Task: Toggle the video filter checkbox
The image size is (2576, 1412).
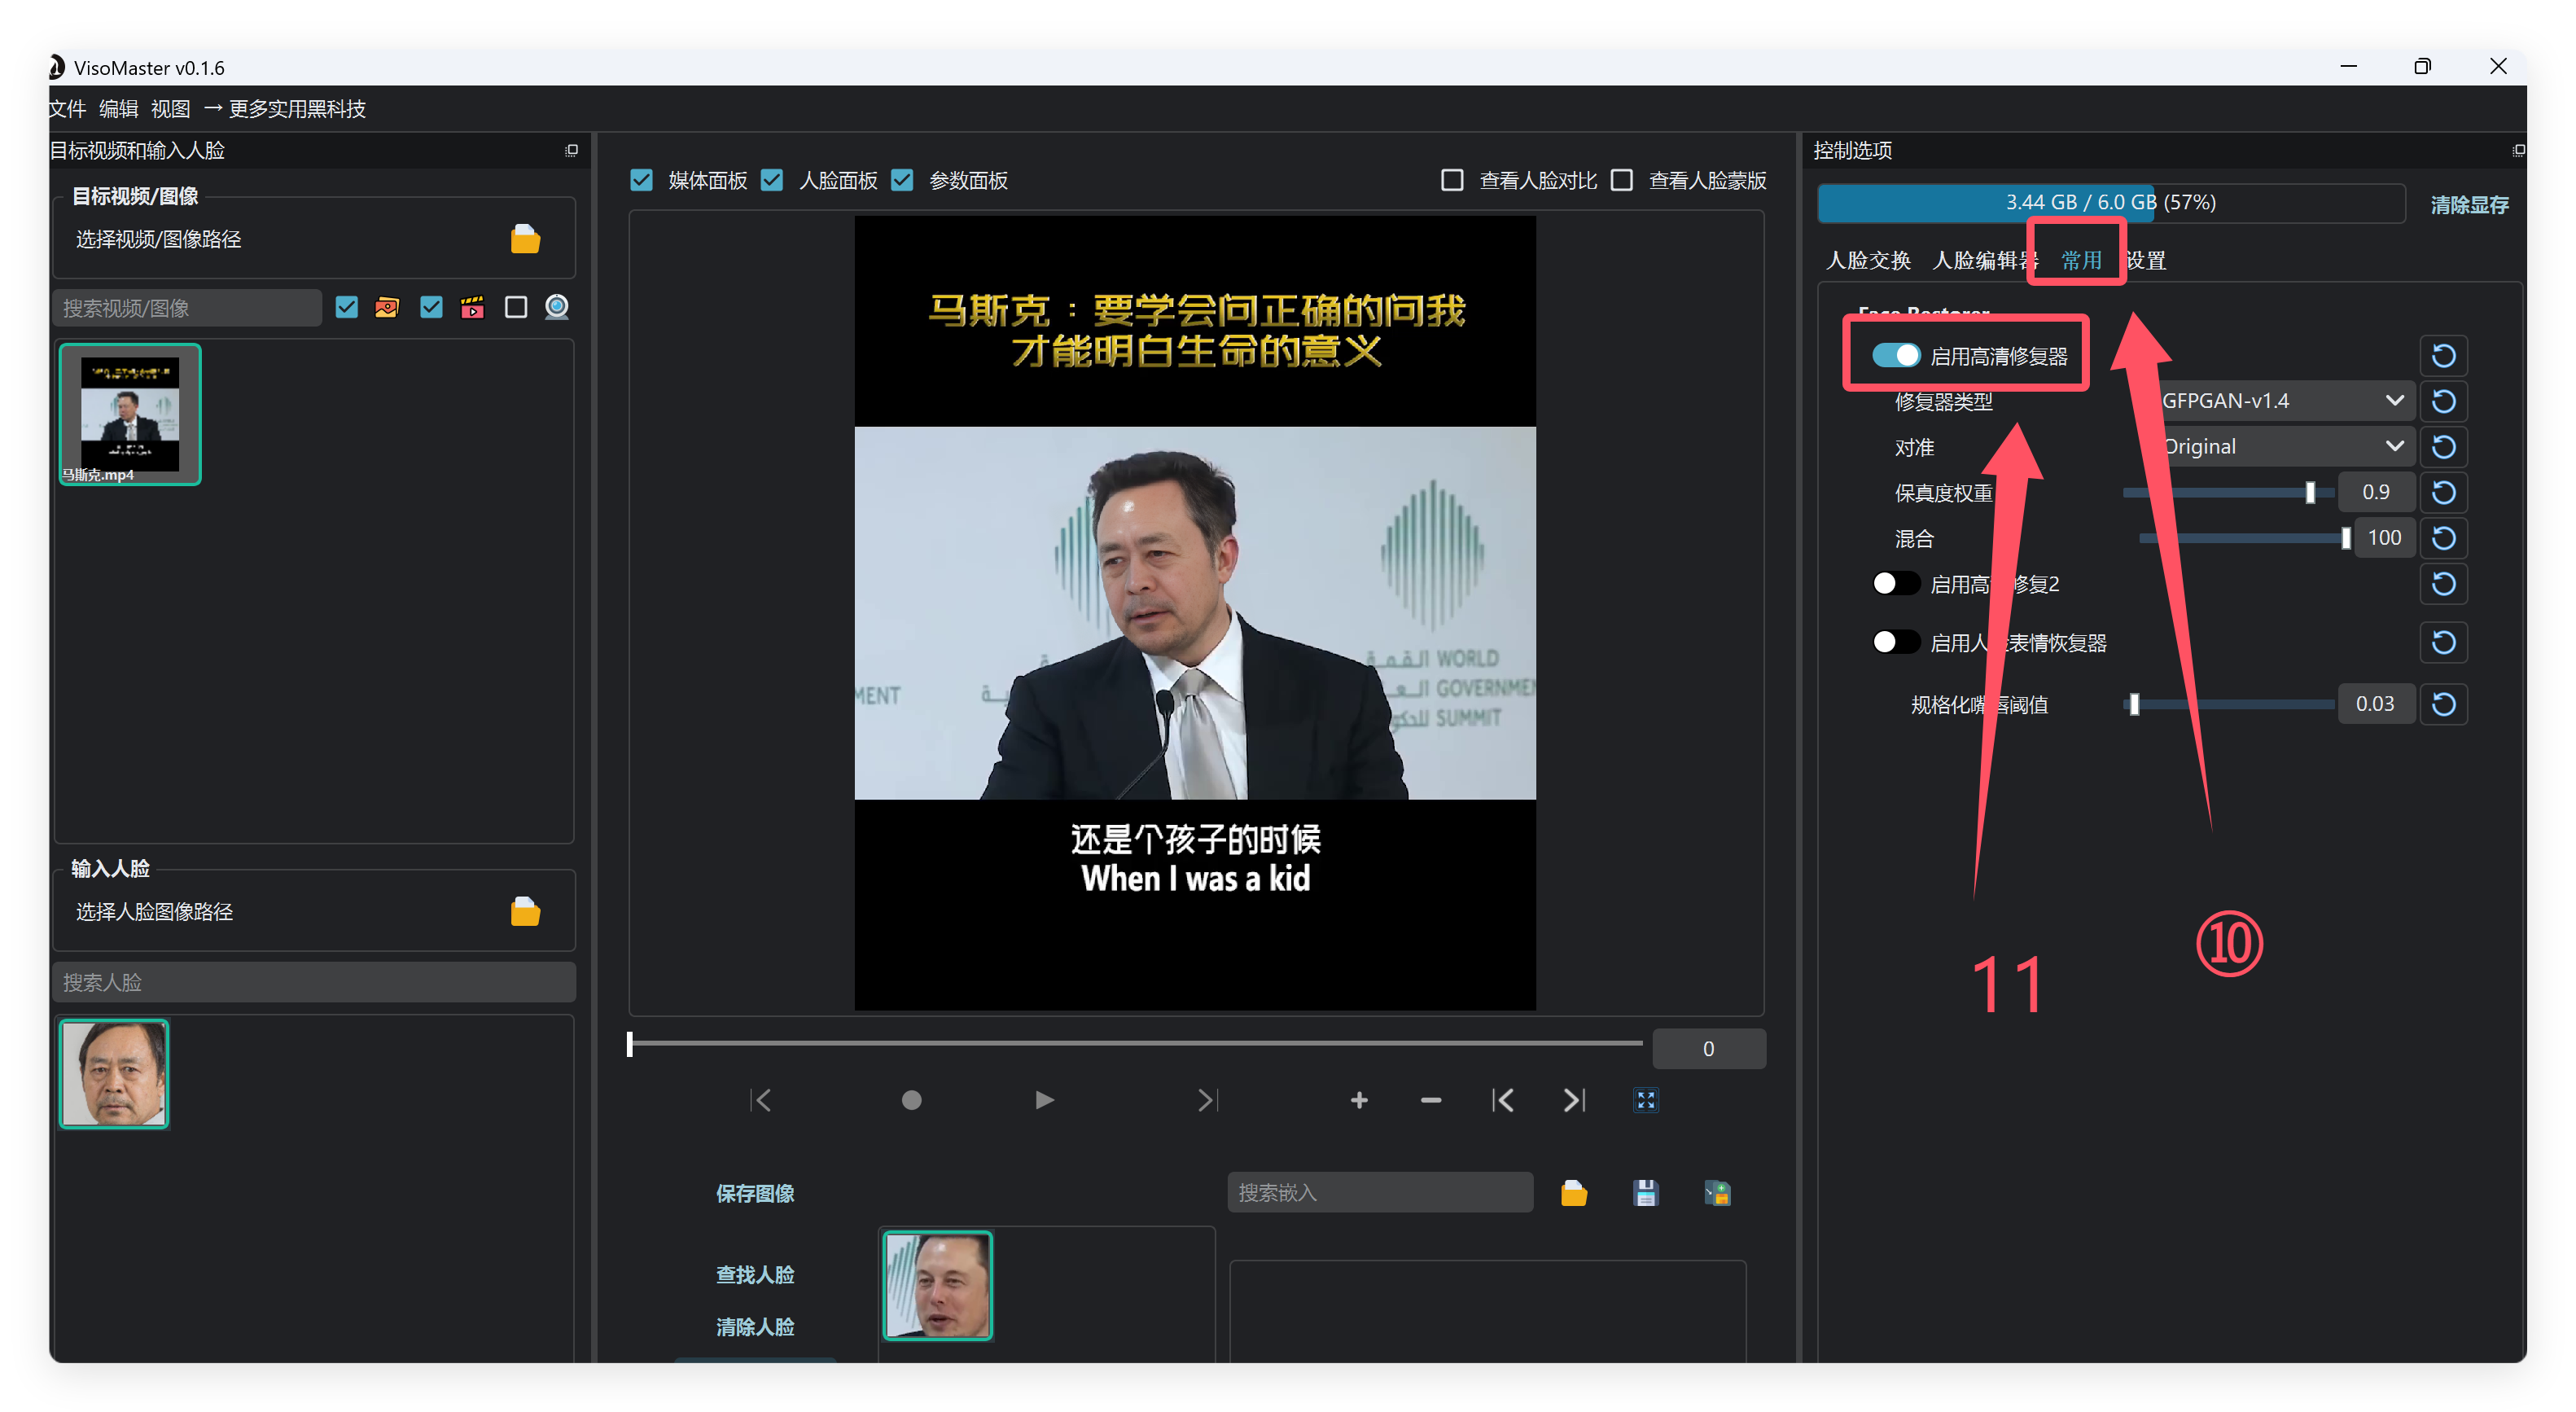Action: (431, 307)
